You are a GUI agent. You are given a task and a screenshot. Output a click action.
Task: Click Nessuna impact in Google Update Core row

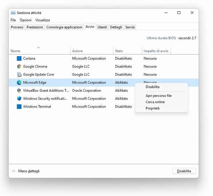[x=150, y=74]
